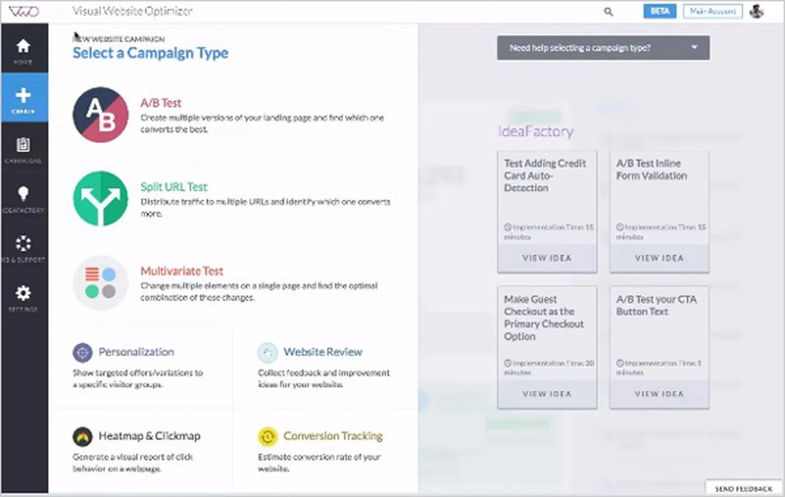Click 'Generate a visual report of click' description
This screenshot has height=497, width=785.
[x=133, y=462]
